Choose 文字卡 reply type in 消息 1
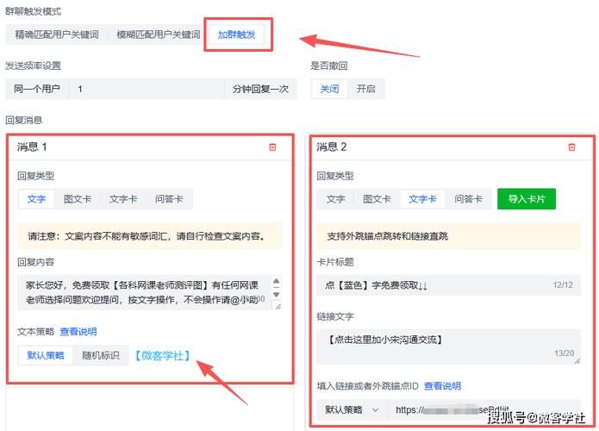The width and height of the screenshot is (599, 431). point(123,199)
